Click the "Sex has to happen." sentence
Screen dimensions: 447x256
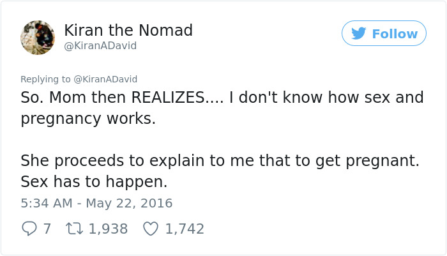click(94, 182)
